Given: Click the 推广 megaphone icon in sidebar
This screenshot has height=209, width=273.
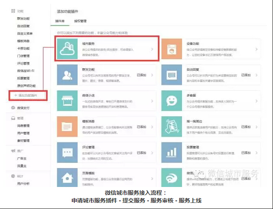Looking at the screenshot, I should tap(13, 151).
